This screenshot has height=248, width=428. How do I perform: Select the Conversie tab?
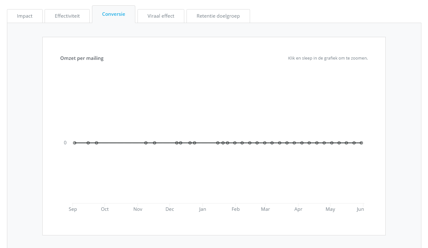click(113, 14)
